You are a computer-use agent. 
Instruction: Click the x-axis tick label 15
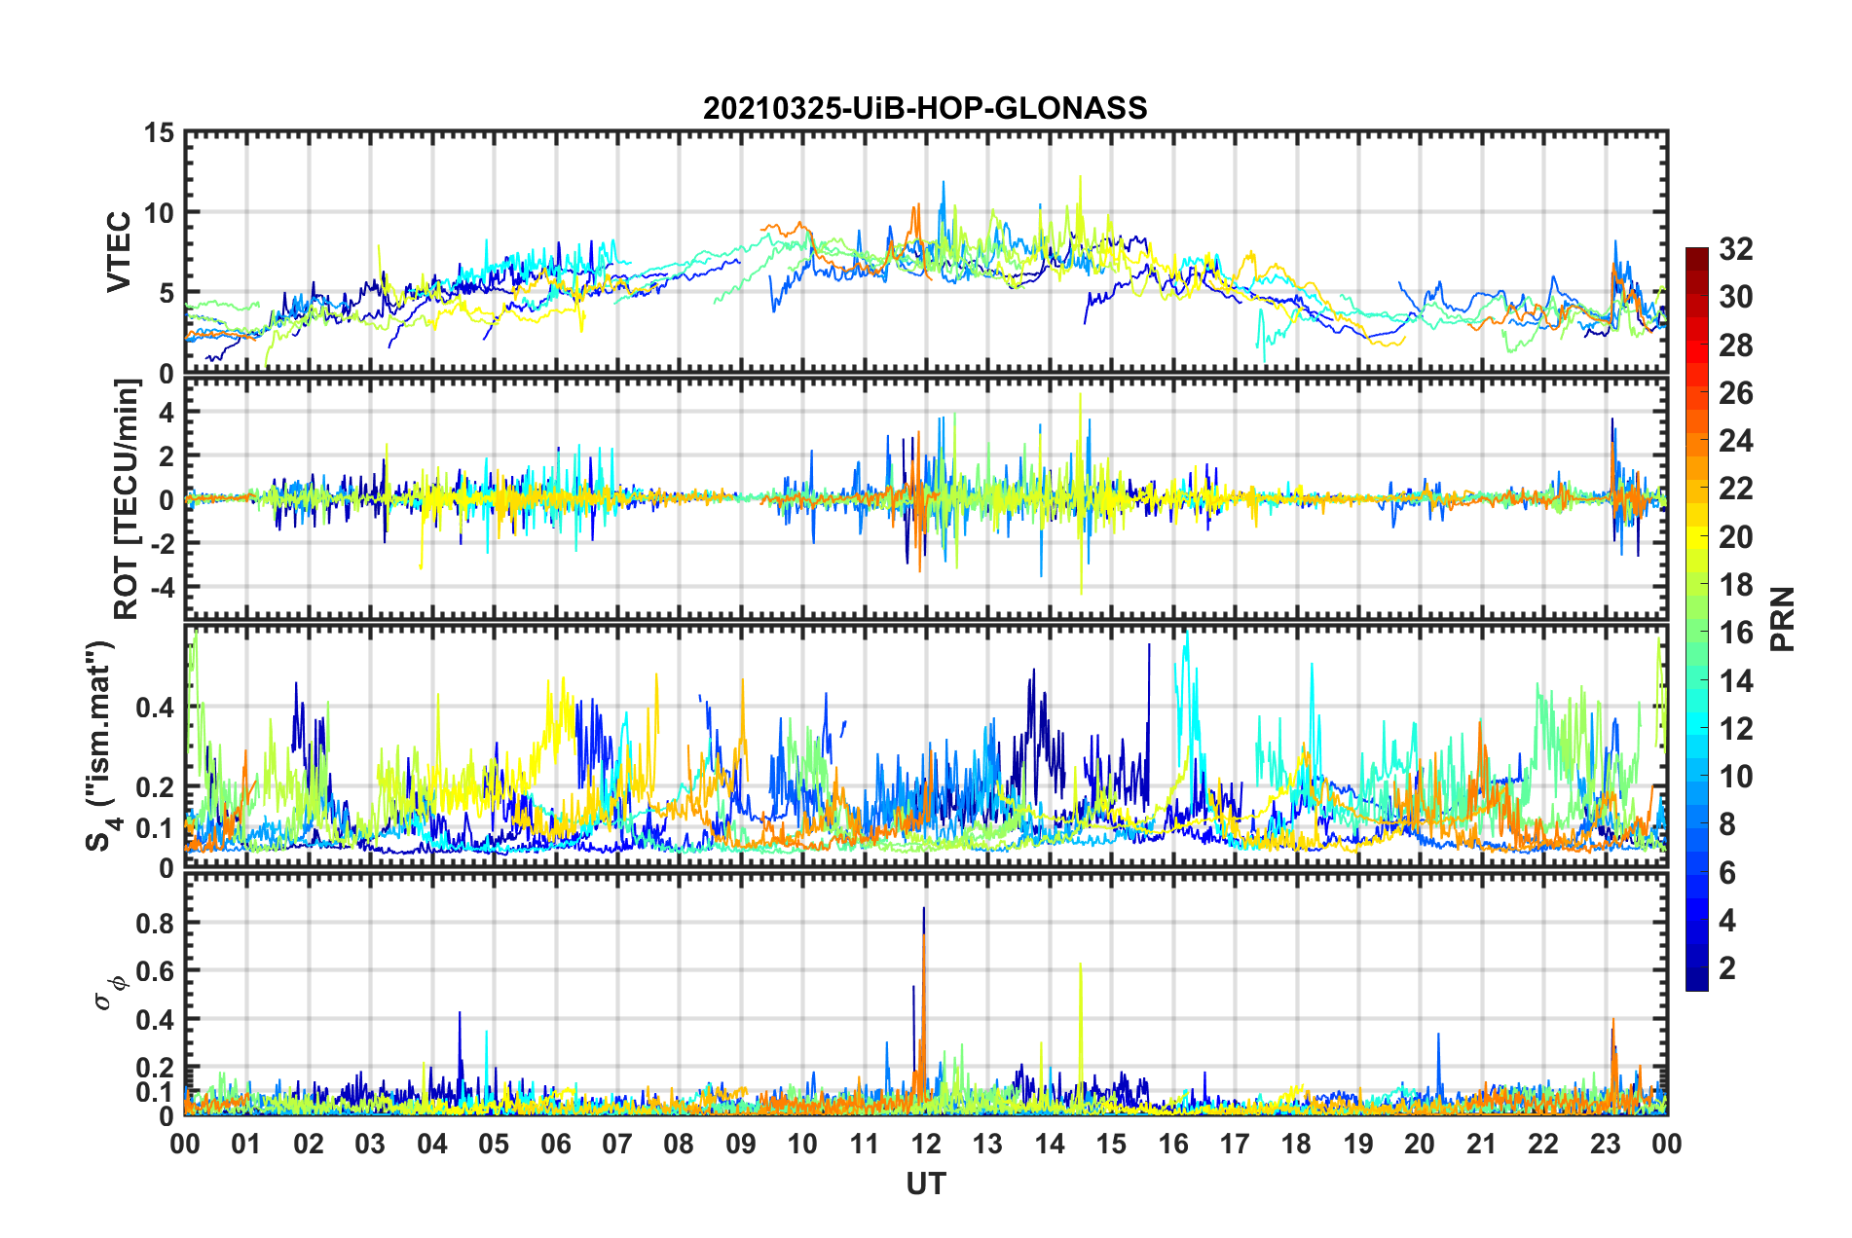coord(1111,1144)
